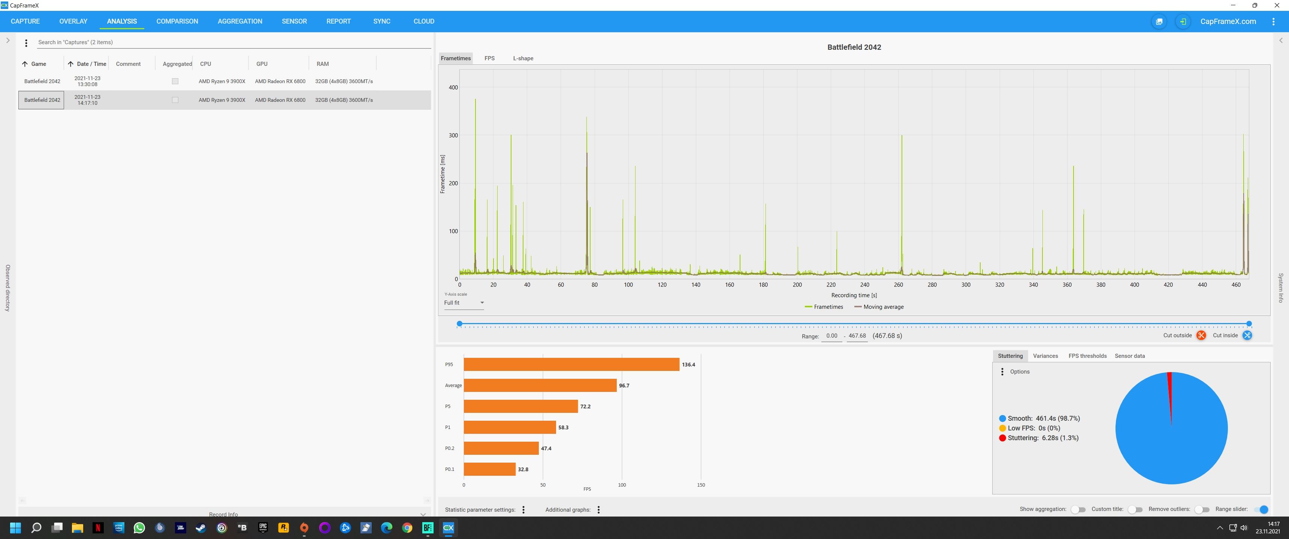Show the FPS thresholds tab
The image size is (1289, 539).
(1087, 356)
